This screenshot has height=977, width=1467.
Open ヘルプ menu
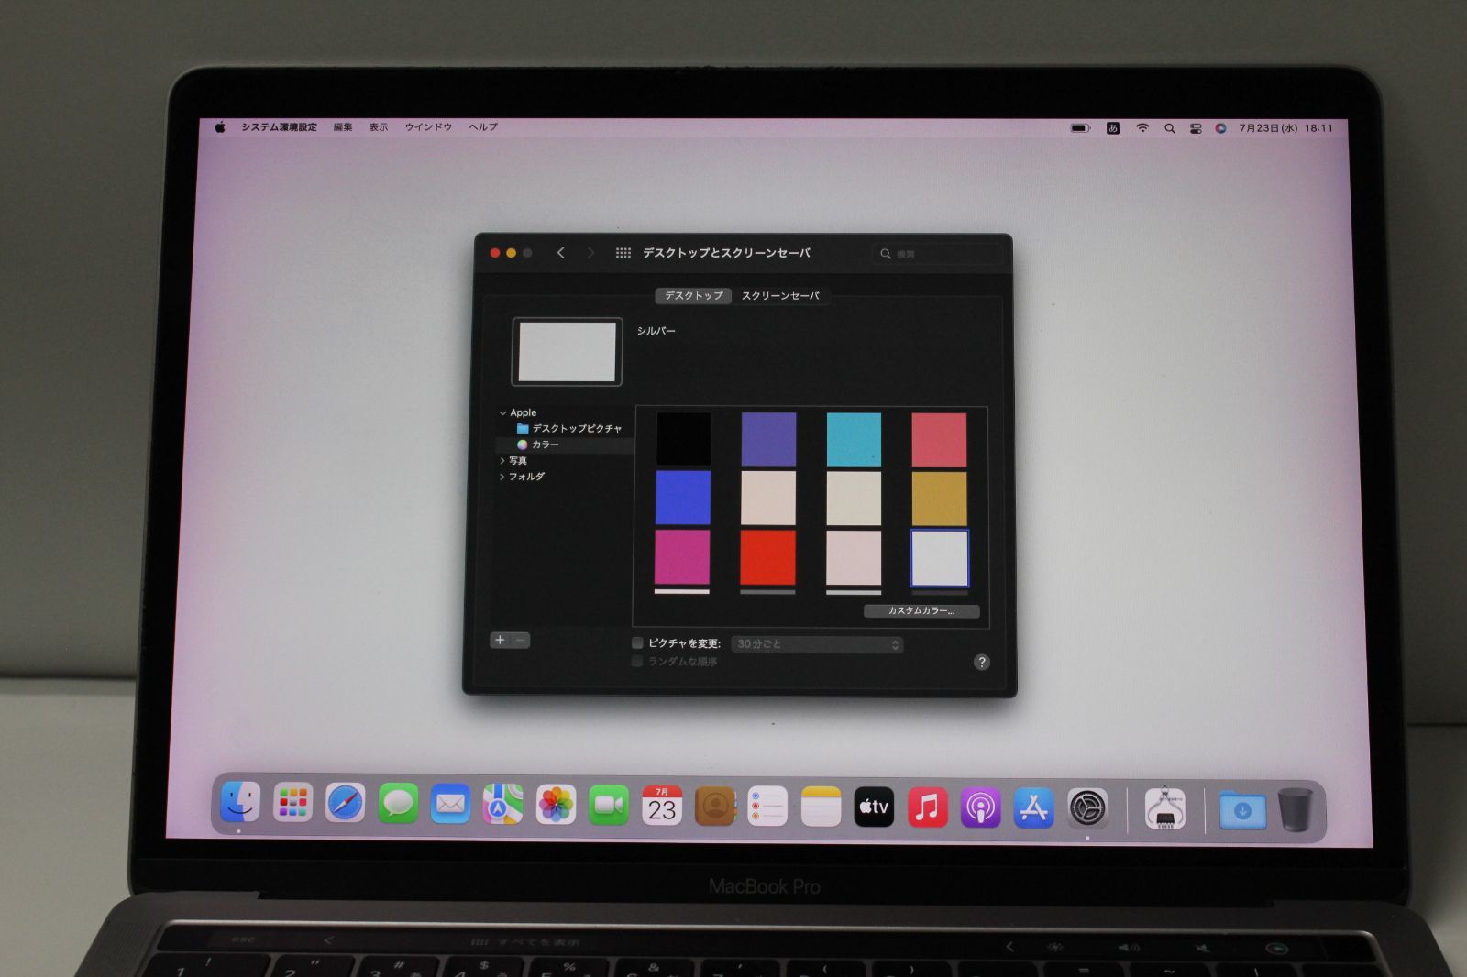[x=483, y=127]
